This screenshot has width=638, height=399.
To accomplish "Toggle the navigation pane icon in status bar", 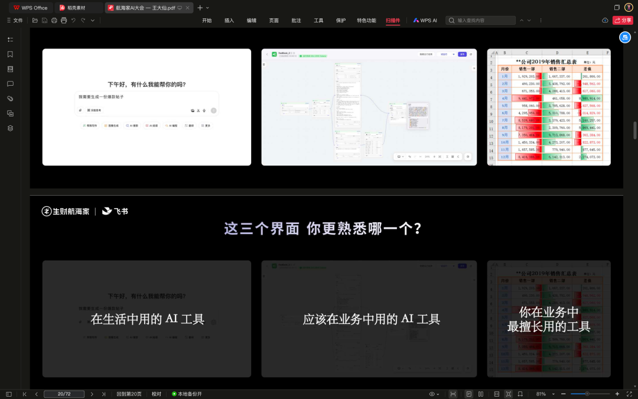I will [x=8, y=394].
